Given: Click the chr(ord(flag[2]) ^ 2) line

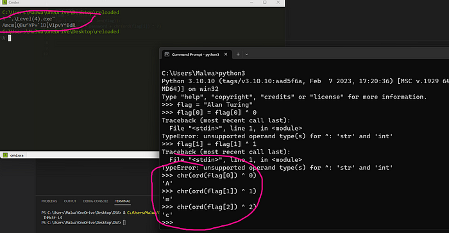Looking at the screenshot, I should (209, 207).
